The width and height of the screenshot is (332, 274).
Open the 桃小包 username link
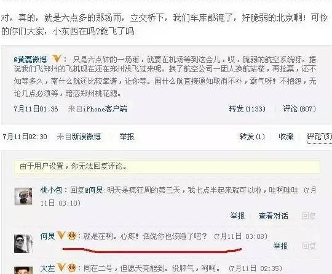51,190
